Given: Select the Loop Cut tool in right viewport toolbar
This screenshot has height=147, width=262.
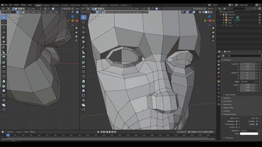Looking at the screenshot, I should click(84, 72).
